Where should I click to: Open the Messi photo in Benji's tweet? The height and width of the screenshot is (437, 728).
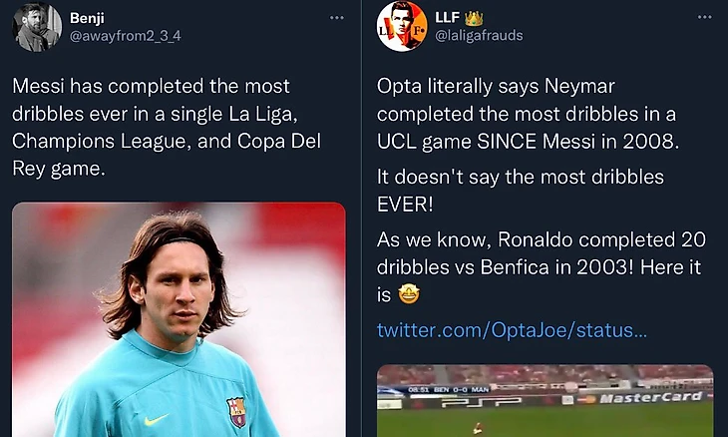(x=179, y=319)
